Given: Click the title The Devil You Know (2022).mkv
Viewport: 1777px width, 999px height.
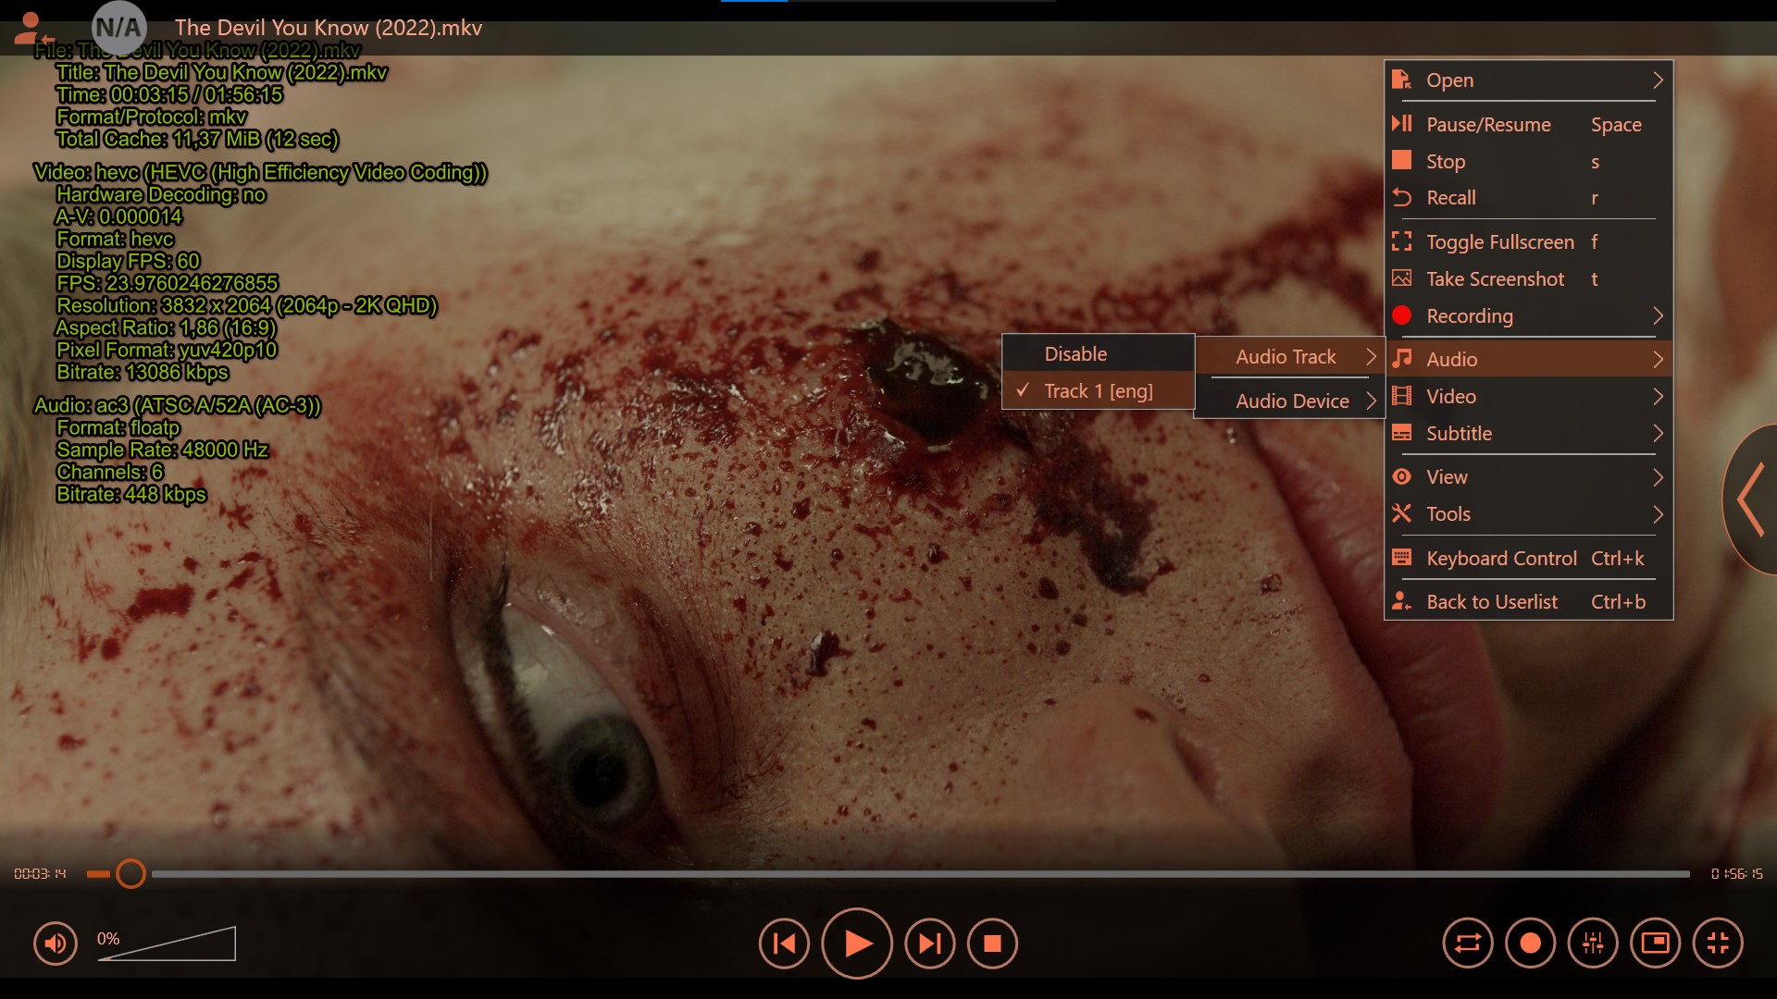Looking at the screenshot, I should pos(329,28).
